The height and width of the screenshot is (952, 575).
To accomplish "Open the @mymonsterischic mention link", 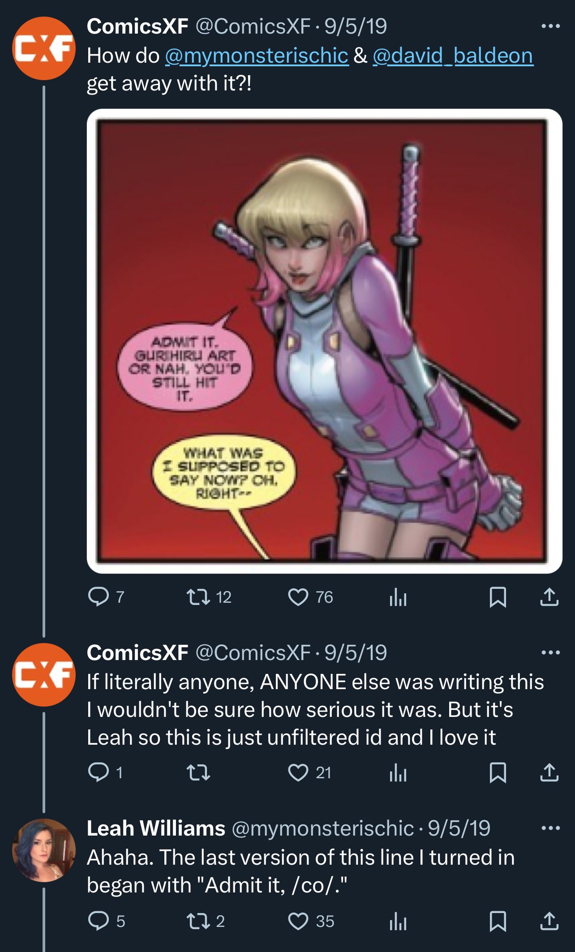I will click(x=257, y=56).
